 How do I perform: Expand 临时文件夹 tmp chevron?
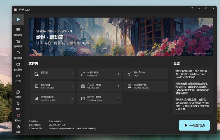(x=165, y=74)
